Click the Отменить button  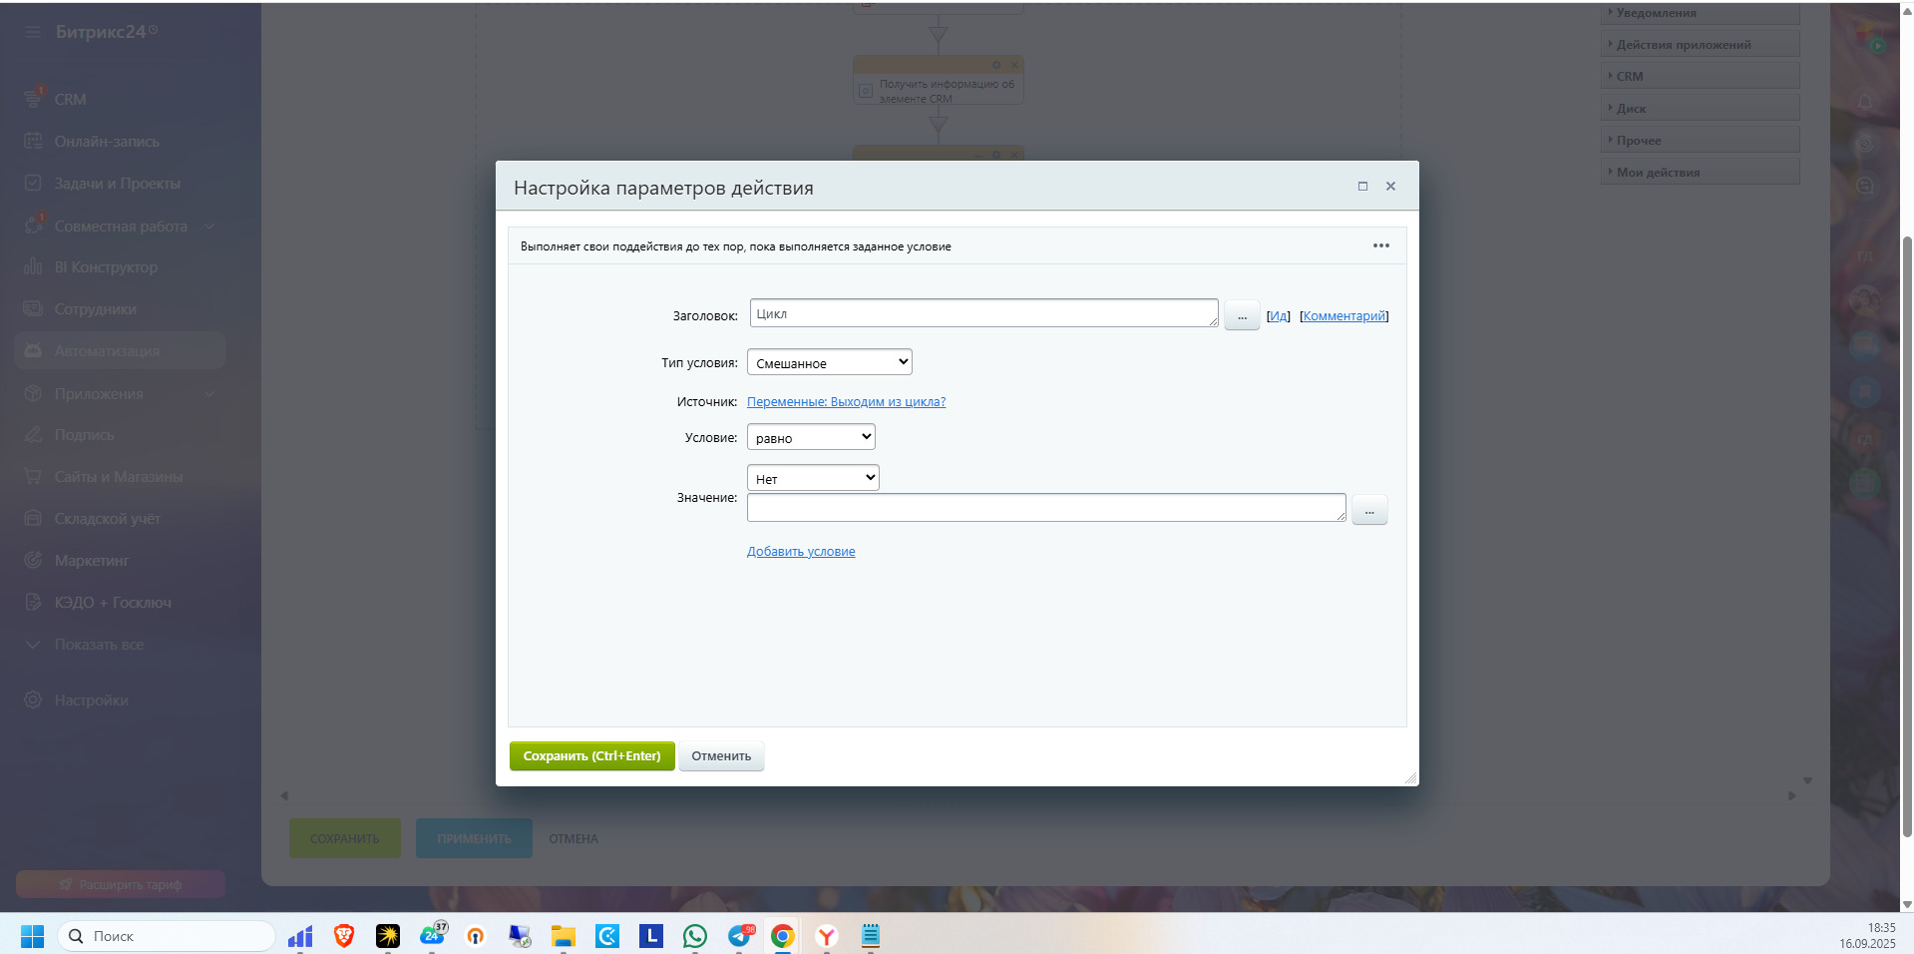721,756
